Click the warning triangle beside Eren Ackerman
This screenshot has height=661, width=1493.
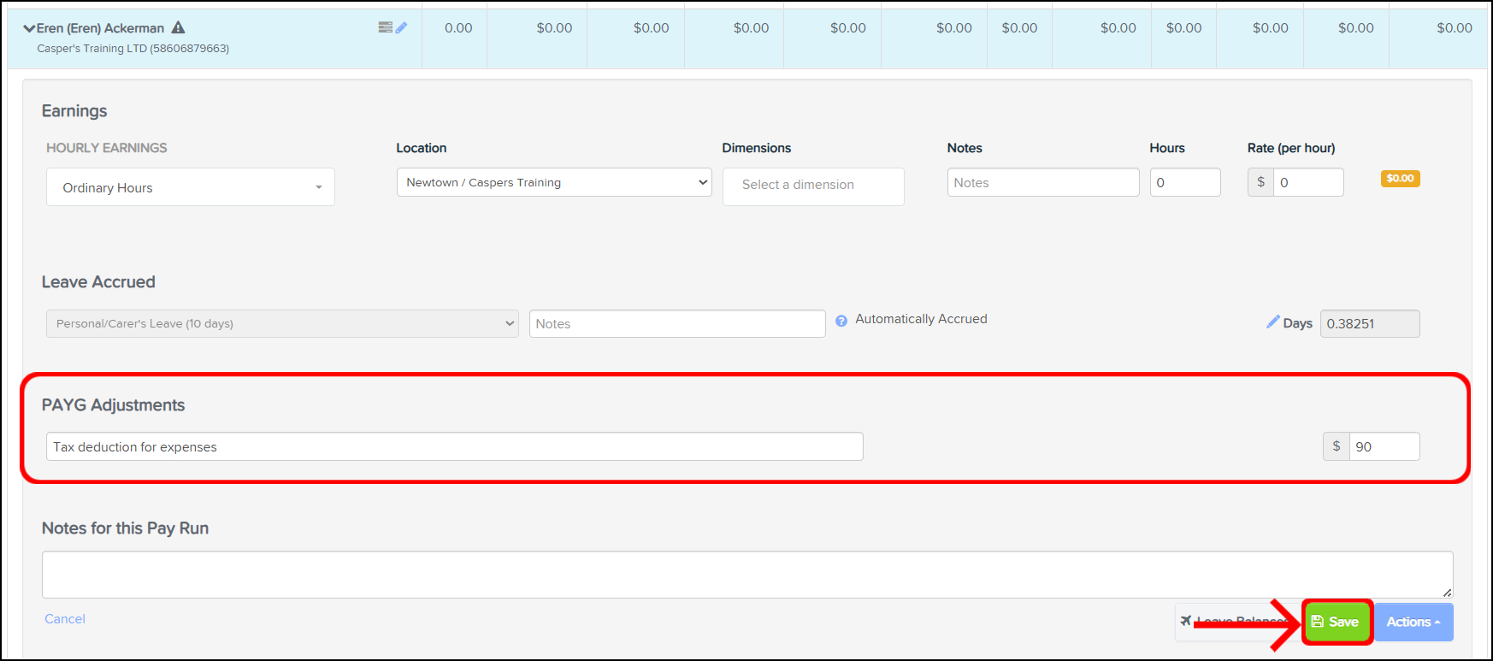pos(178,27)
